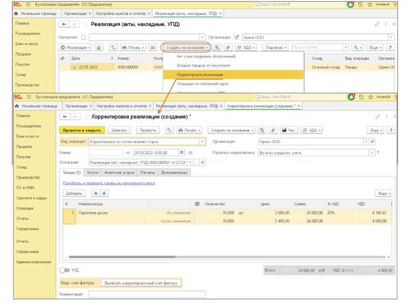The image size is (408, 307).
Task: Click the question mark help button in the Корректировка toolbar
Action: pos(391,130)
